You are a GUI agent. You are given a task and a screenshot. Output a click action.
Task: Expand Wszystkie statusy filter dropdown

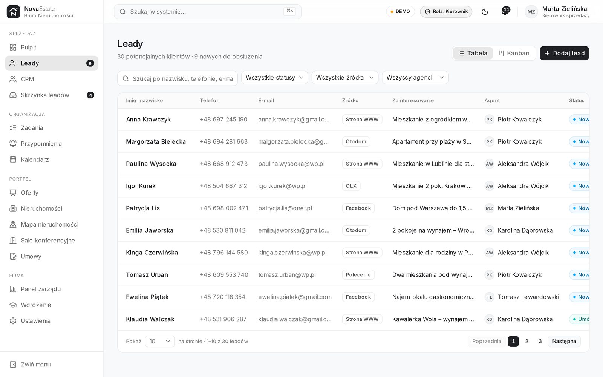(274, 78)
